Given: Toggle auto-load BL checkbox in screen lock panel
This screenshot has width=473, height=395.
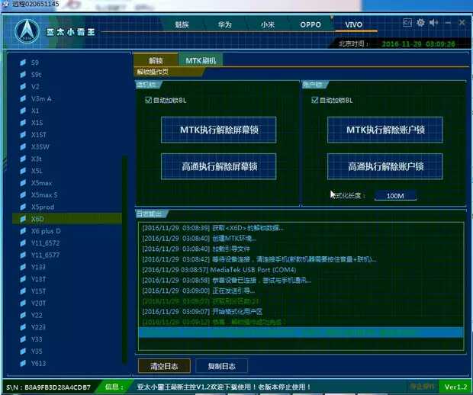Looking at the screenshot, I should tap(148, 100).
